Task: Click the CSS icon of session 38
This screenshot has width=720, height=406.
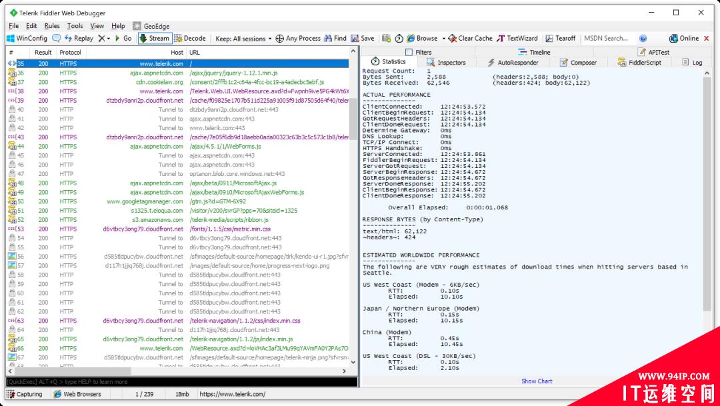Action: click(12, 91)
